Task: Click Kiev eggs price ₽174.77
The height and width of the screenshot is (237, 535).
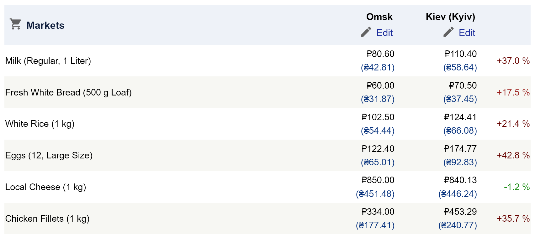Action: pyautogui.click(x=460, y=149)
